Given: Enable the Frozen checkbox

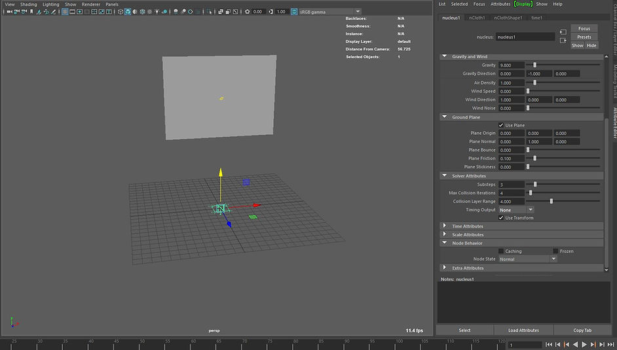Looking at the screenshot, I should coord(555,251).
